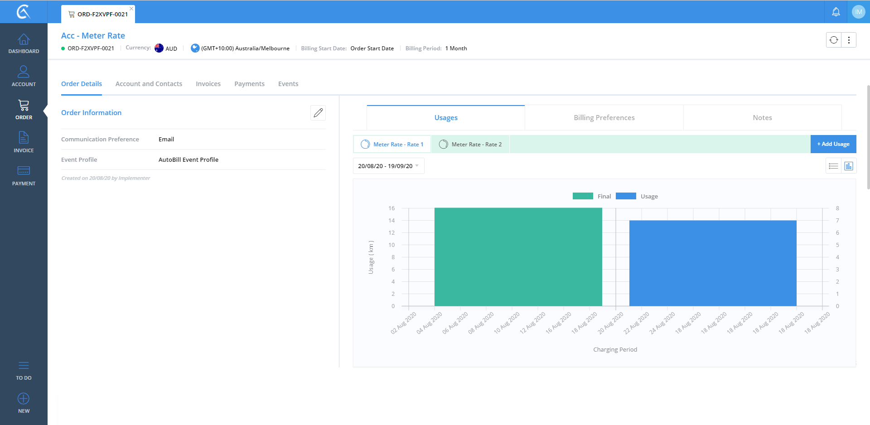Edit Order Information with pencil icon
The width and height of the screenshot is (870, 425).
(x=318, y=113)
